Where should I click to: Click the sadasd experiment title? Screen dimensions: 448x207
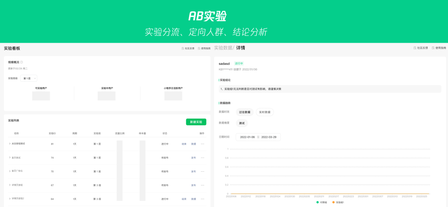(x=224, y=63)
